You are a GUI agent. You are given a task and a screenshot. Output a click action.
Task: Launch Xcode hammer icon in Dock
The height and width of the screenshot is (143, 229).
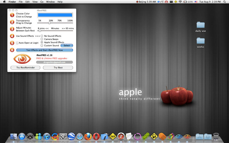pos(104,137)
